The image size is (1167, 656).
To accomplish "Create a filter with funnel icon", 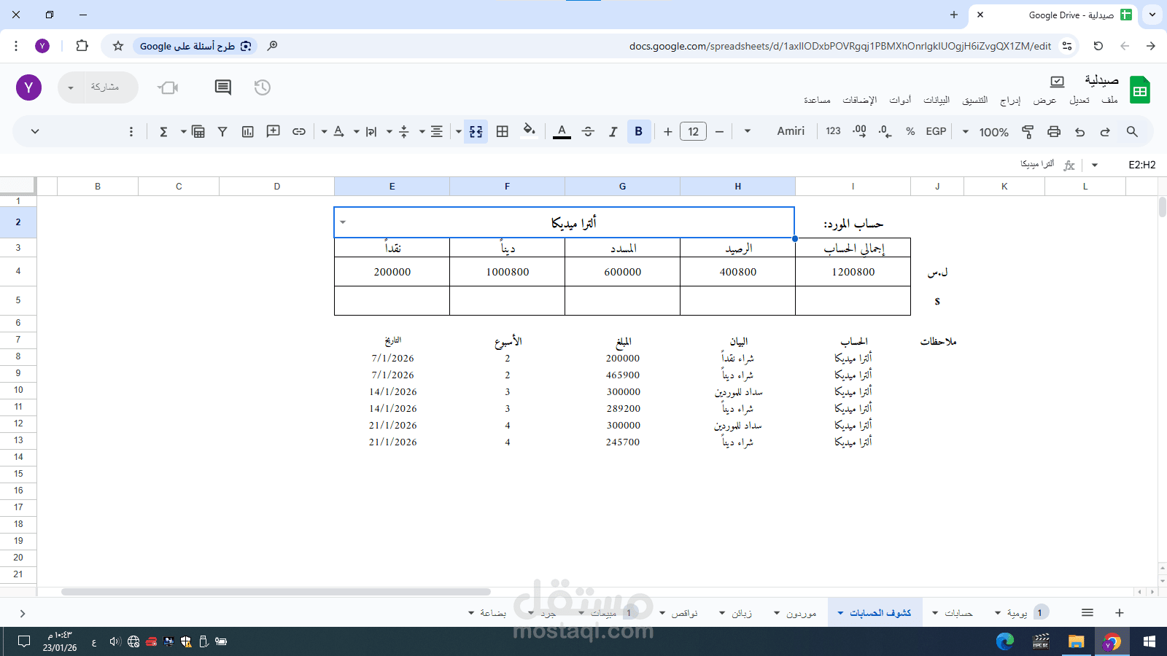I will pos(222,132).
